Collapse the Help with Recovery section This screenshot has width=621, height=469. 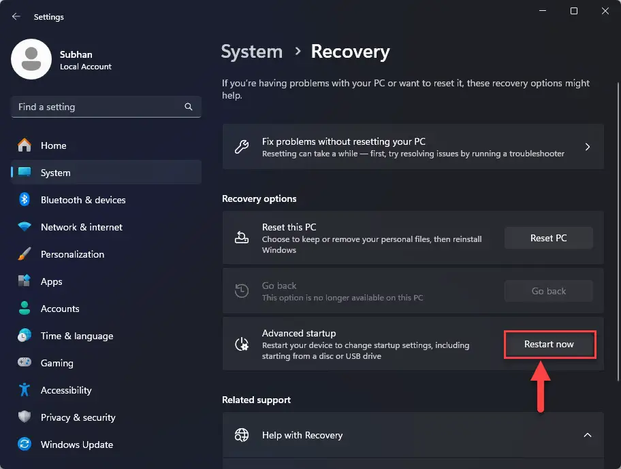pyautogui.click(x=587, y=435)
